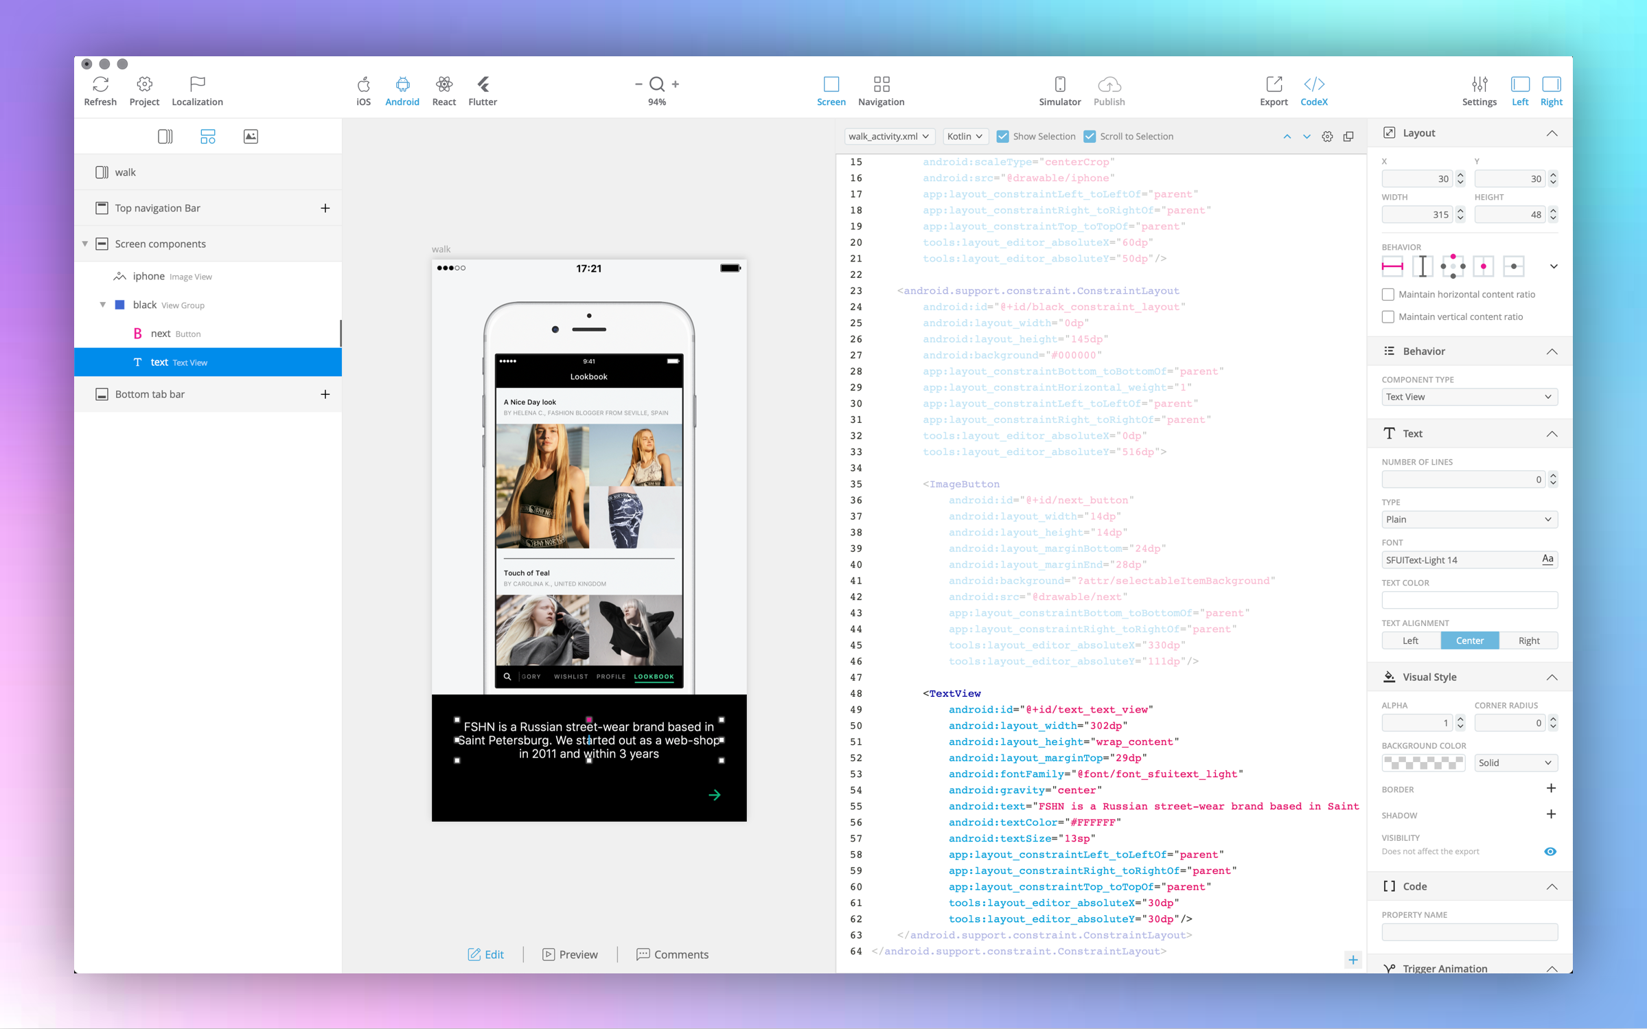Click the magnifier zoom icon
This screenshot has width=1647, height=1029.
click(657, 84)
